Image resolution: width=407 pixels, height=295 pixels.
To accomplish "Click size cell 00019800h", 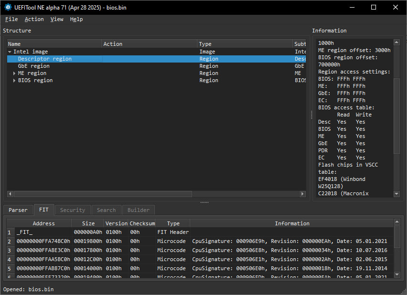I will (x=88, y=241).
